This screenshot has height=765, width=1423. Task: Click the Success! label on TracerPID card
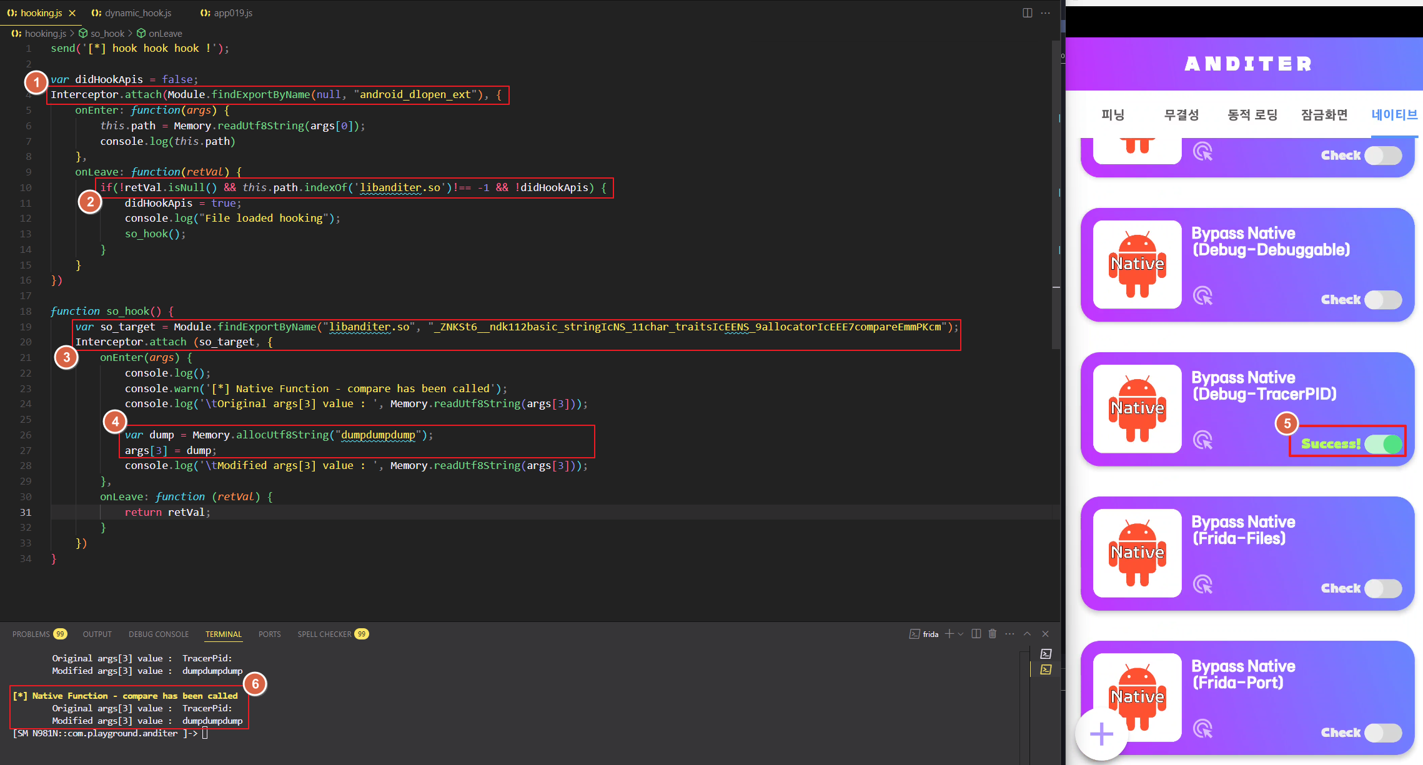point(1331,444)
